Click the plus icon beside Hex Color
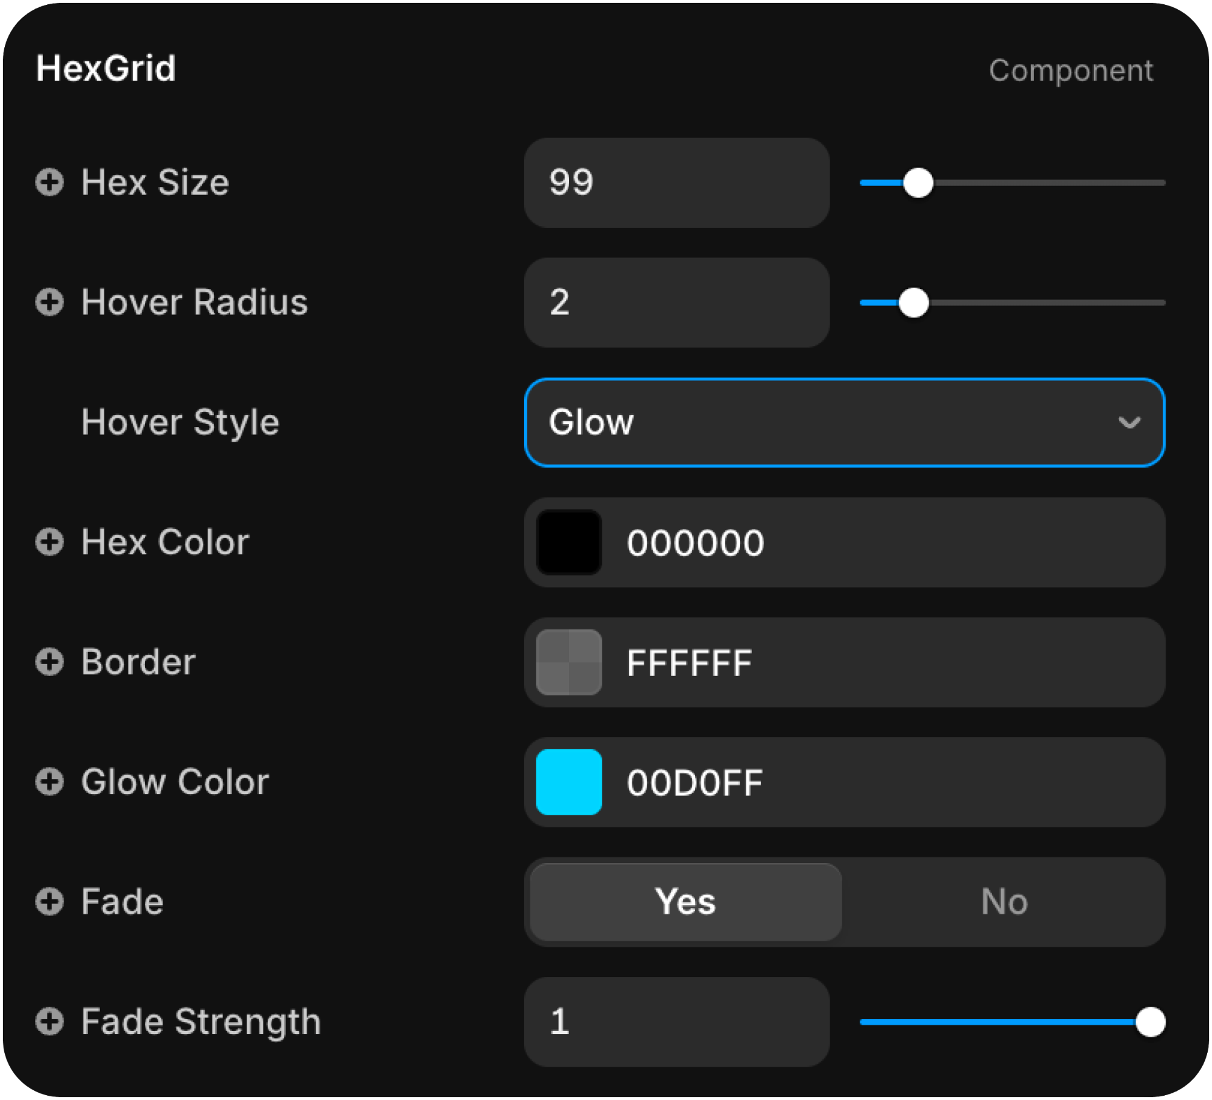 pos(49,542)
